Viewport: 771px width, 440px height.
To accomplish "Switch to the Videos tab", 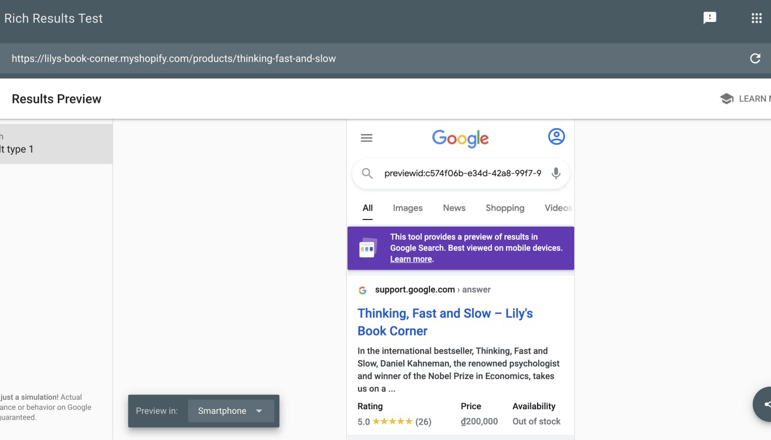I will tap(558, 208).
